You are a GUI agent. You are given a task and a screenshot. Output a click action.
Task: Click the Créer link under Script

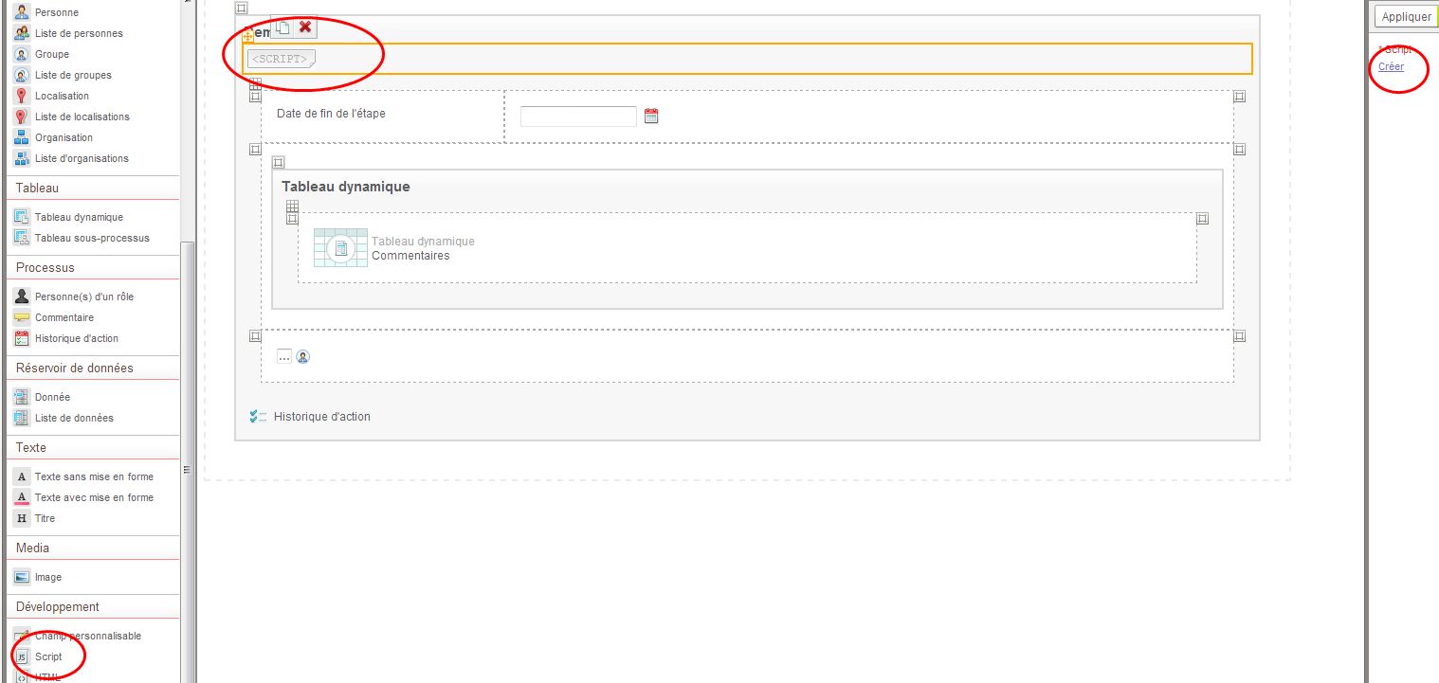[x=1391, y=66]
